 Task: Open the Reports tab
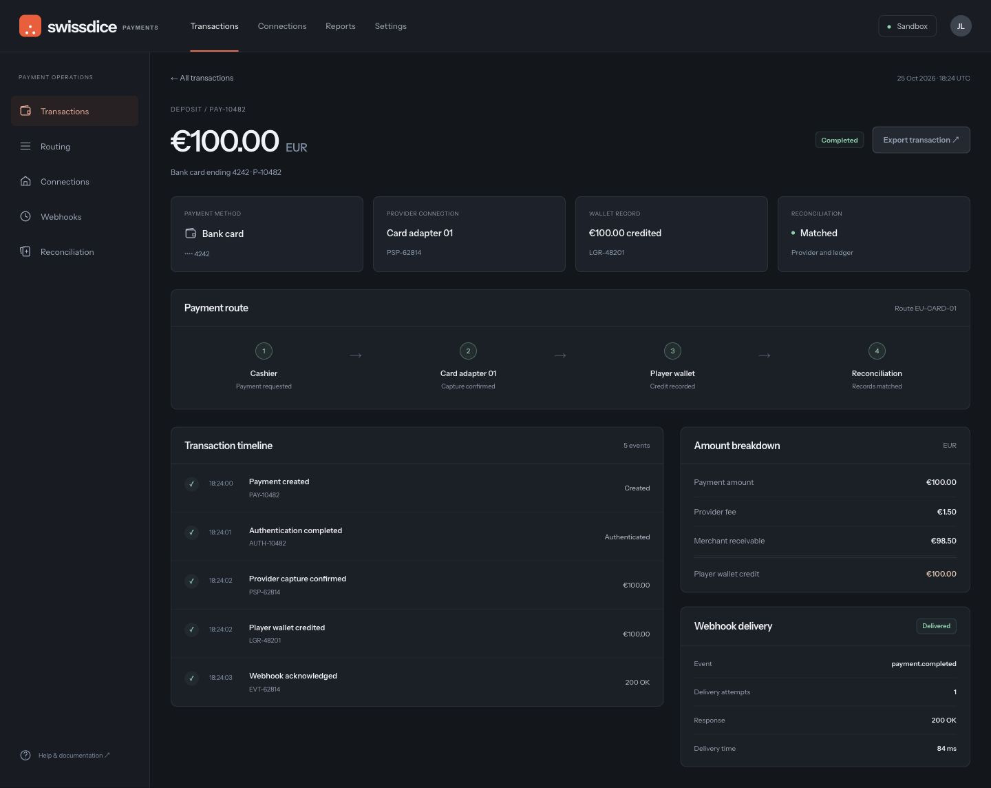pyautogui.click(x=341, y=26)
